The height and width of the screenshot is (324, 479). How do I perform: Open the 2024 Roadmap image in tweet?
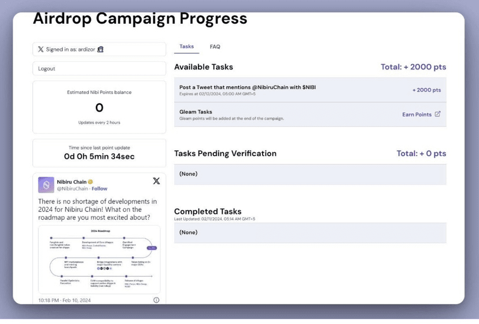point(99,259)
